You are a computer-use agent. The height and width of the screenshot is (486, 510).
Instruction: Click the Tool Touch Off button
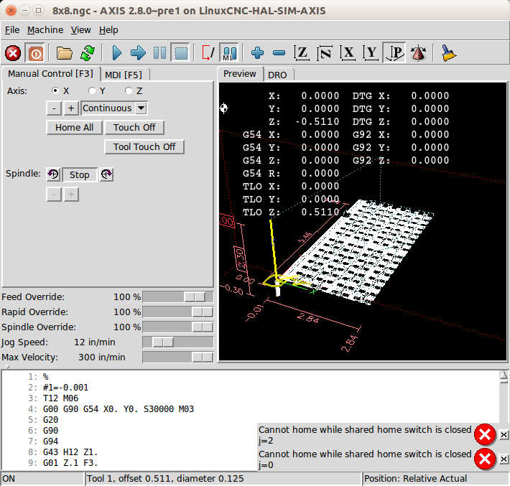[x=144, y=147]
